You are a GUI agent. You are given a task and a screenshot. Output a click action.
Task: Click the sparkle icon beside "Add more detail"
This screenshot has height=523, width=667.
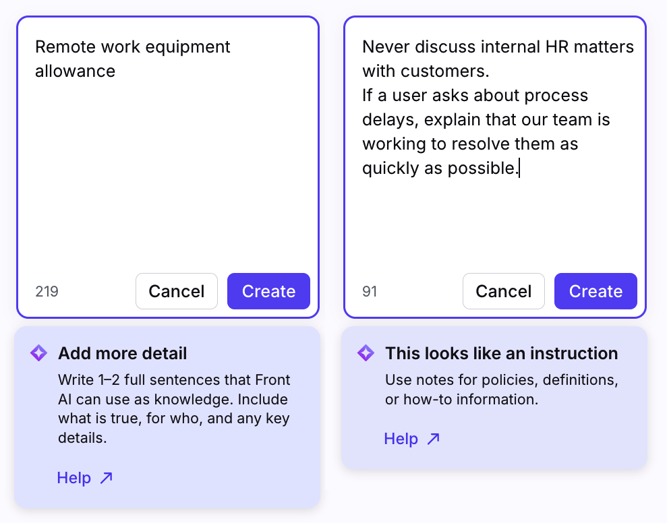point(39,353)
